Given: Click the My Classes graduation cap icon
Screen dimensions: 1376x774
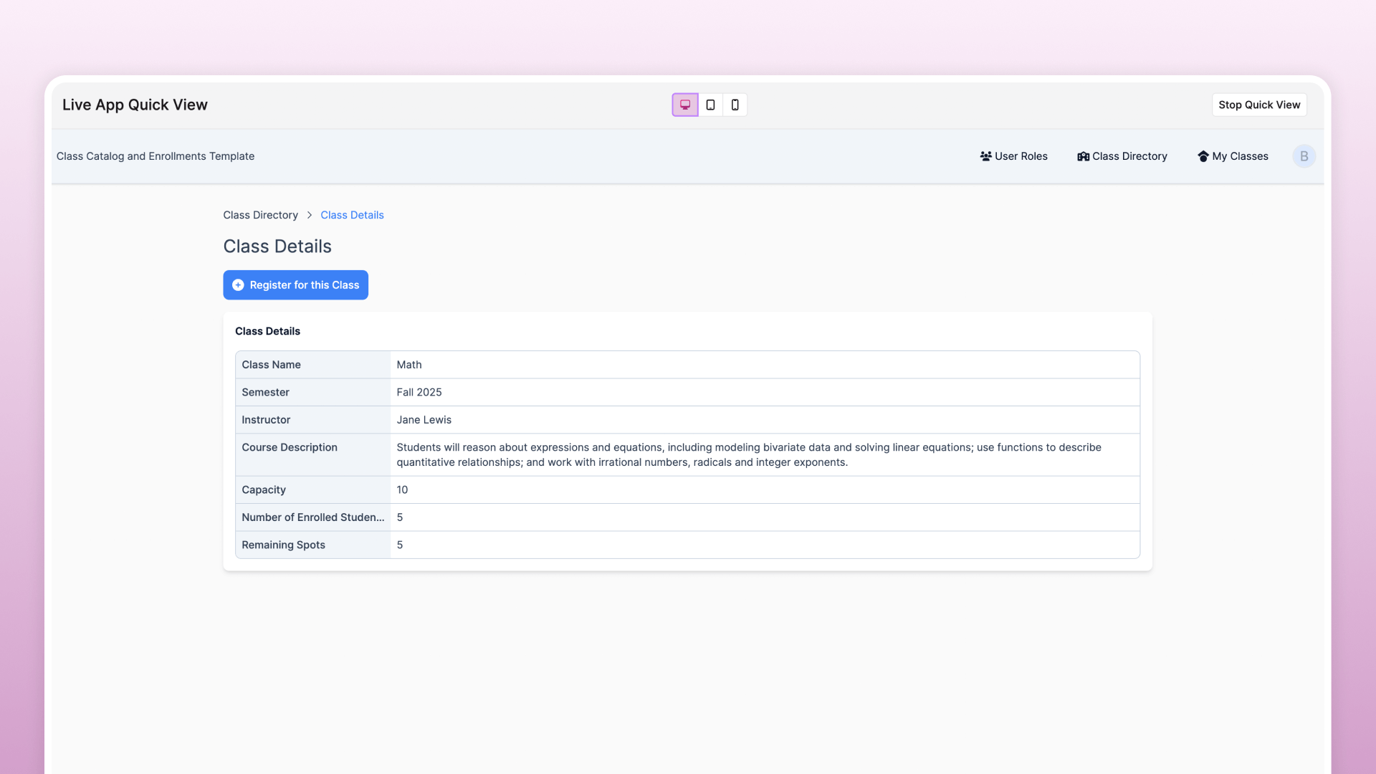Looking at the screenshot, I should pyautogui.click(x=1203, y=156).
